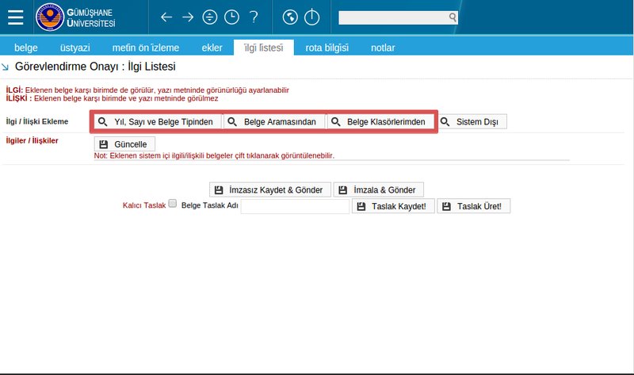
Task: Click Yıl, Sayı ve Belge Tipinden button
Action: point(155,122)
